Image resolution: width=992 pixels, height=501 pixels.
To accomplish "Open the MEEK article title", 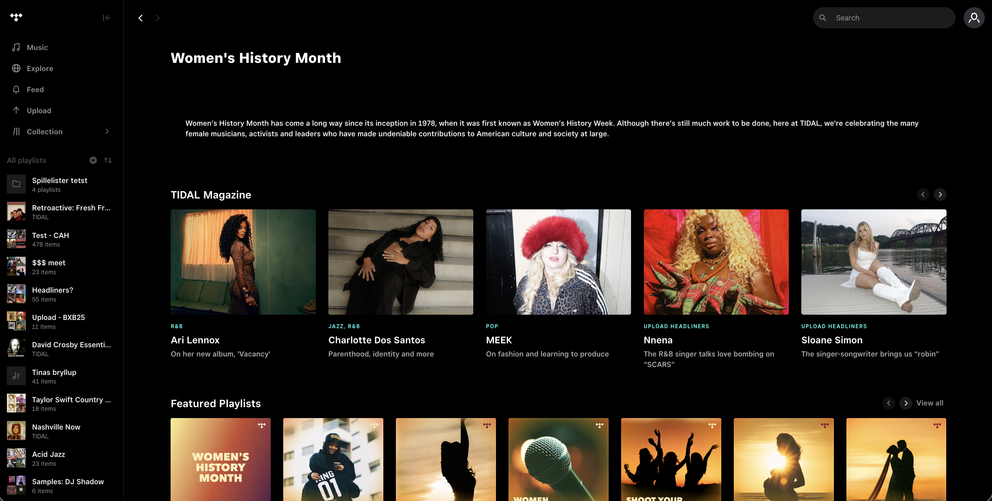I will point(499,340).
